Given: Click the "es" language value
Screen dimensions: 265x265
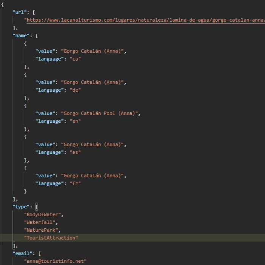Looking at the screenshot, I should tap(75, 152).
